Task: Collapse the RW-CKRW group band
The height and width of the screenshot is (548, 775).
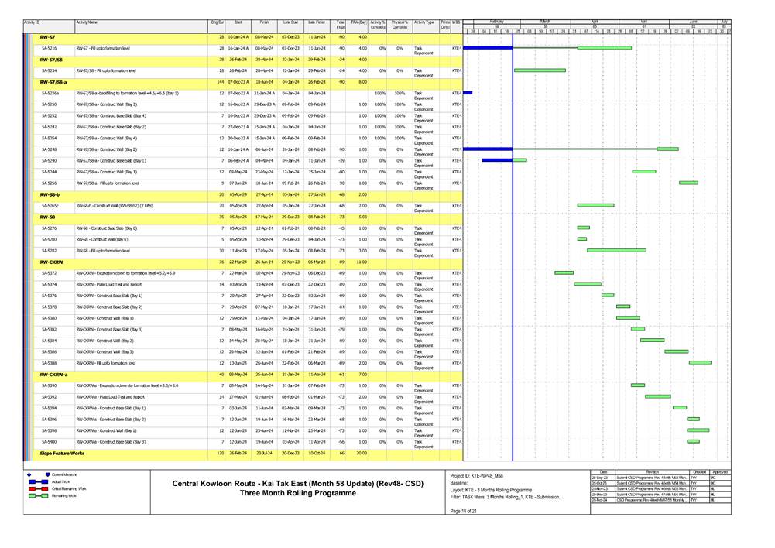Action: (51, 262)
